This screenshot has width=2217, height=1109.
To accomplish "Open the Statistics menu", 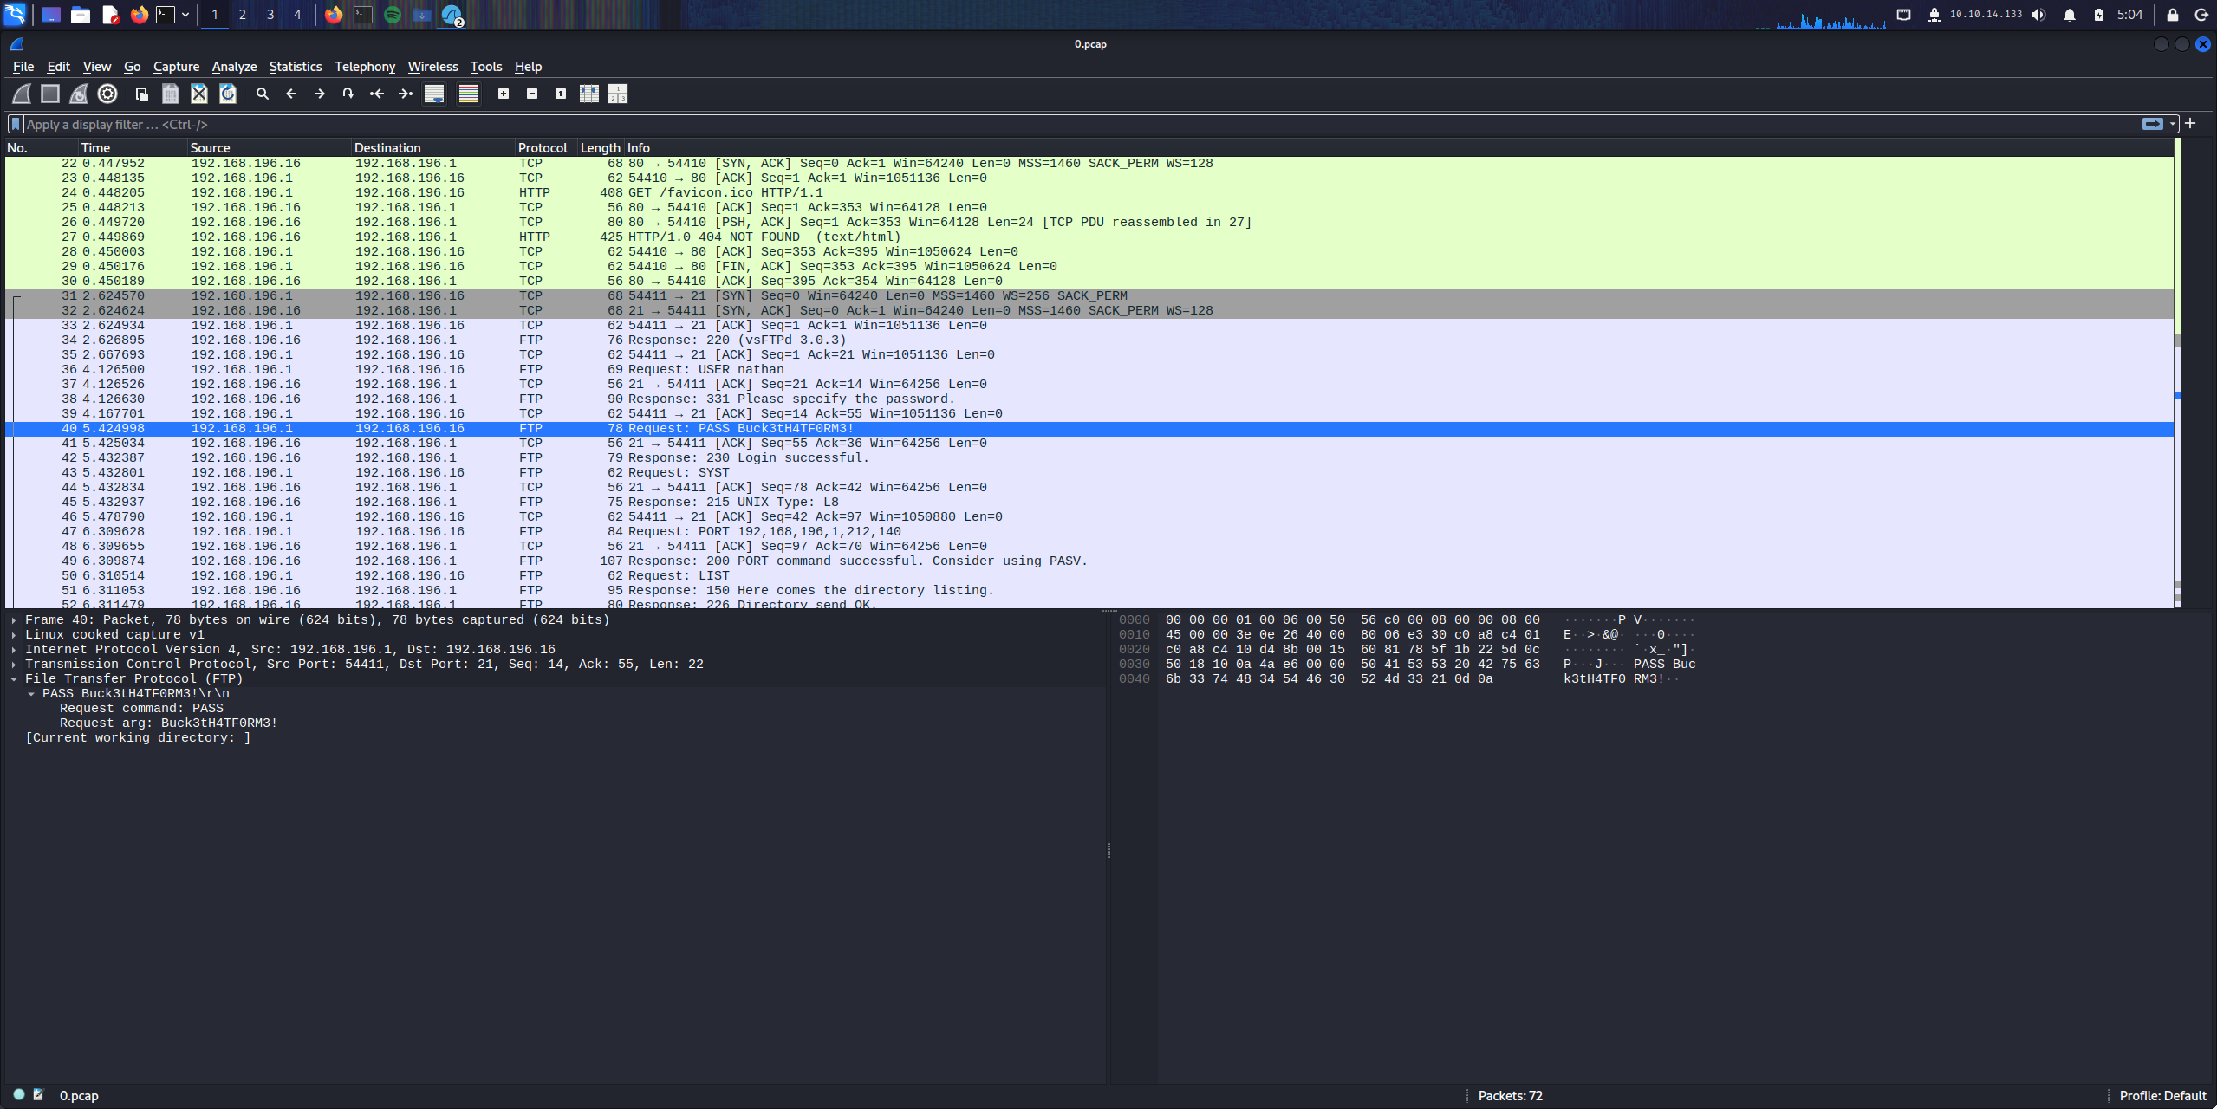I will coord(295,67).
